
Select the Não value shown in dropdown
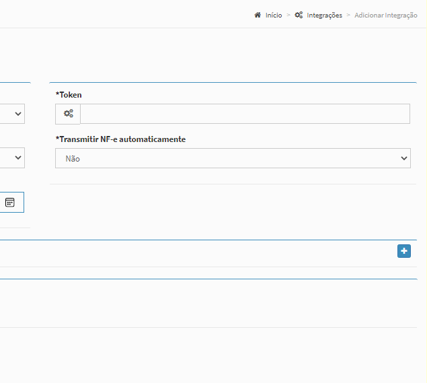click(x=73, y=159)
